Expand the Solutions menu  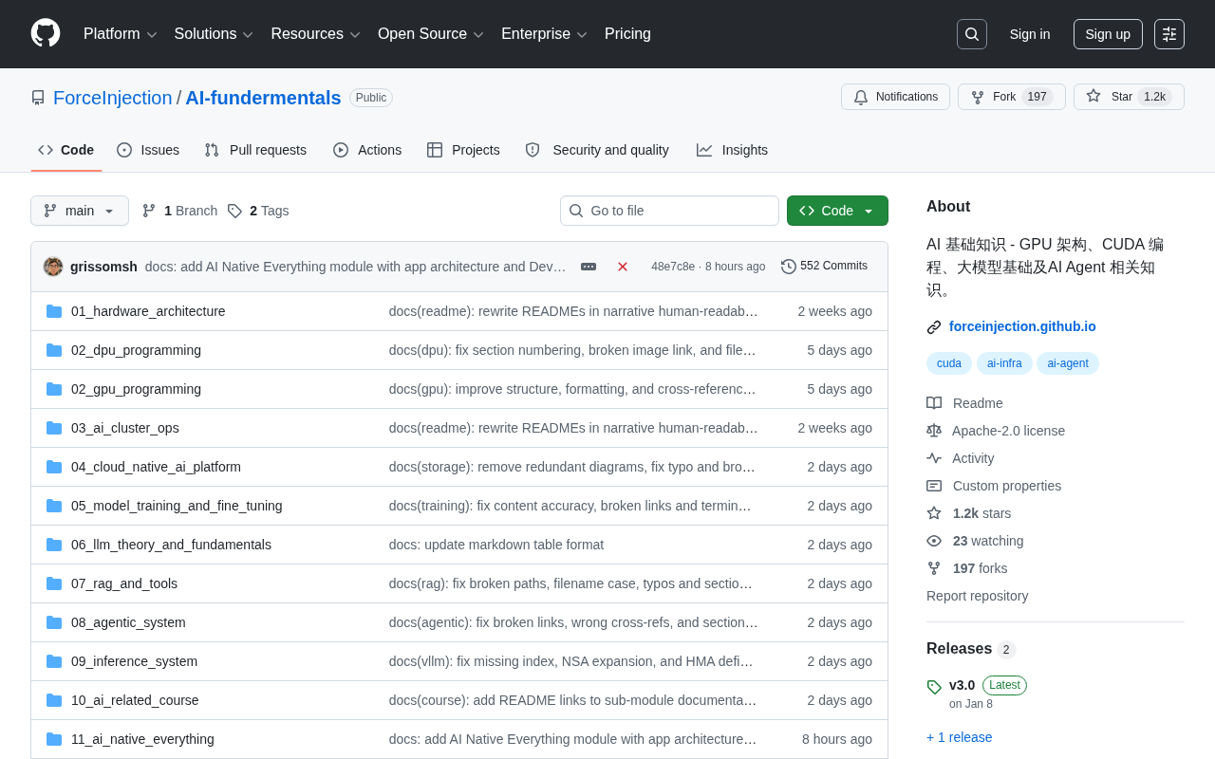(x=214, y=34)
